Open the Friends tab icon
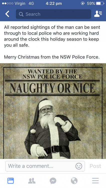This screenshot has width=106, height=188. [32, 181]
